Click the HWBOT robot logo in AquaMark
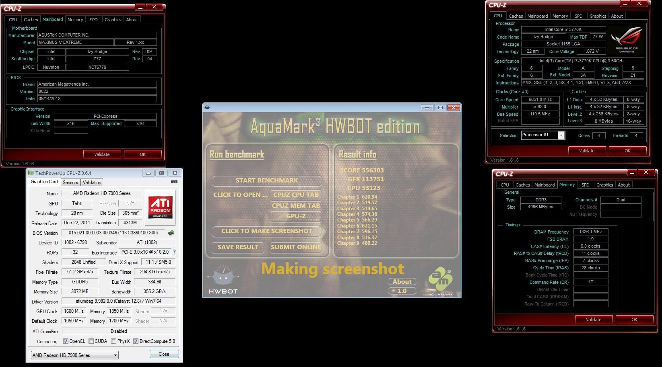 coord(223,279)
